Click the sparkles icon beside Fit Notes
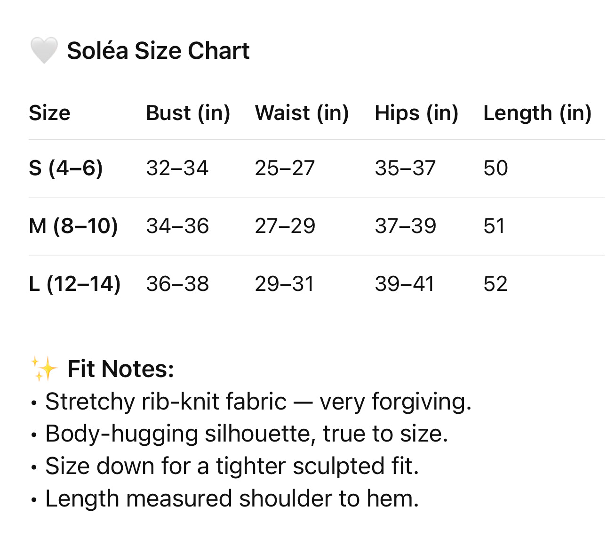The image size is (607, 555). click(44, 369)
